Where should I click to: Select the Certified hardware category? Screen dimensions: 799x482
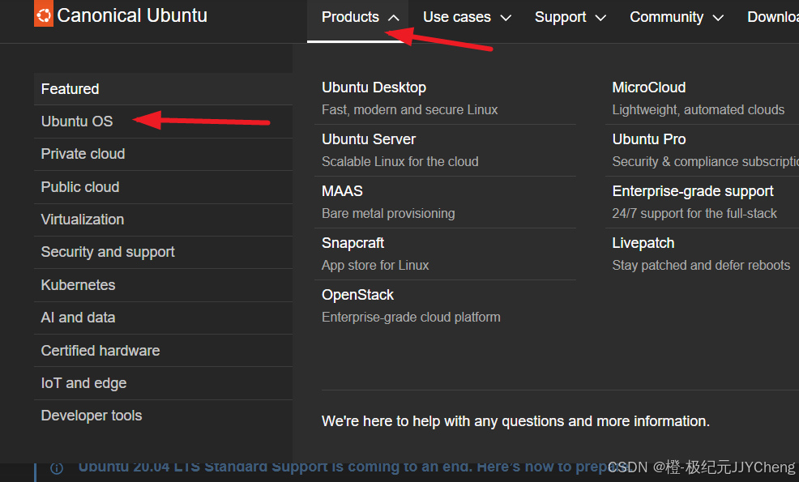point(163,351)
